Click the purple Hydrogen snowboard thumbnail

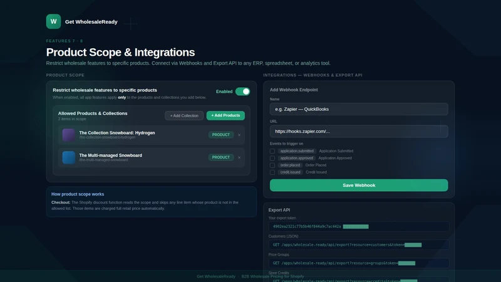[69, 135]
